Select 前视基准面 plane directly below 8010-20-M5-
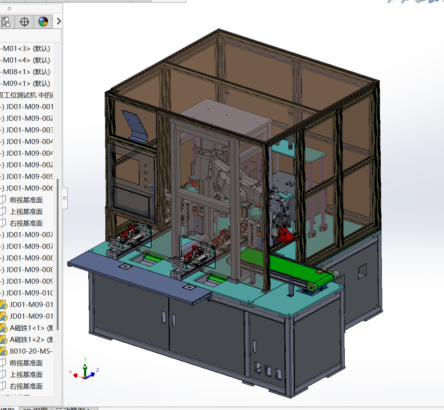 [x=26, y=363]
